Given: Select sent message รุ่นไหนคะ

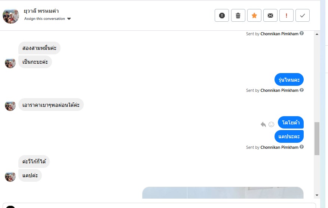Looking at the screenshot, I should pos(289,79).
